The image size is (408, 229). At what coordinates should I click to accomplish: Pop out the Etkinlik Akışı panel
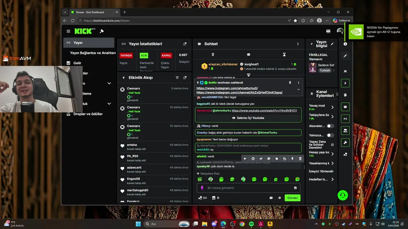[x=185, y=78]
